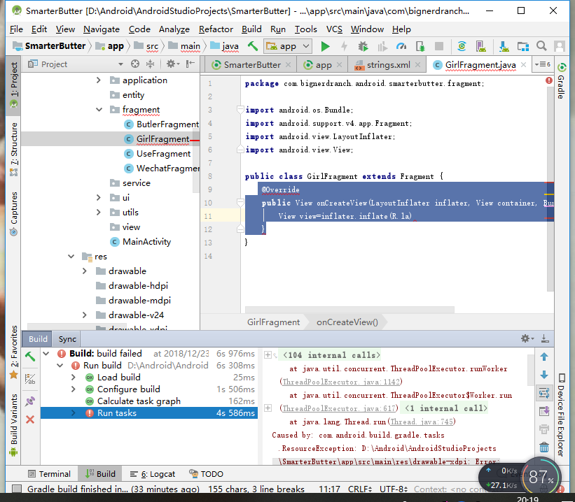Click the red X in Build panel
The image size is (575, 502).
(30, 419)
